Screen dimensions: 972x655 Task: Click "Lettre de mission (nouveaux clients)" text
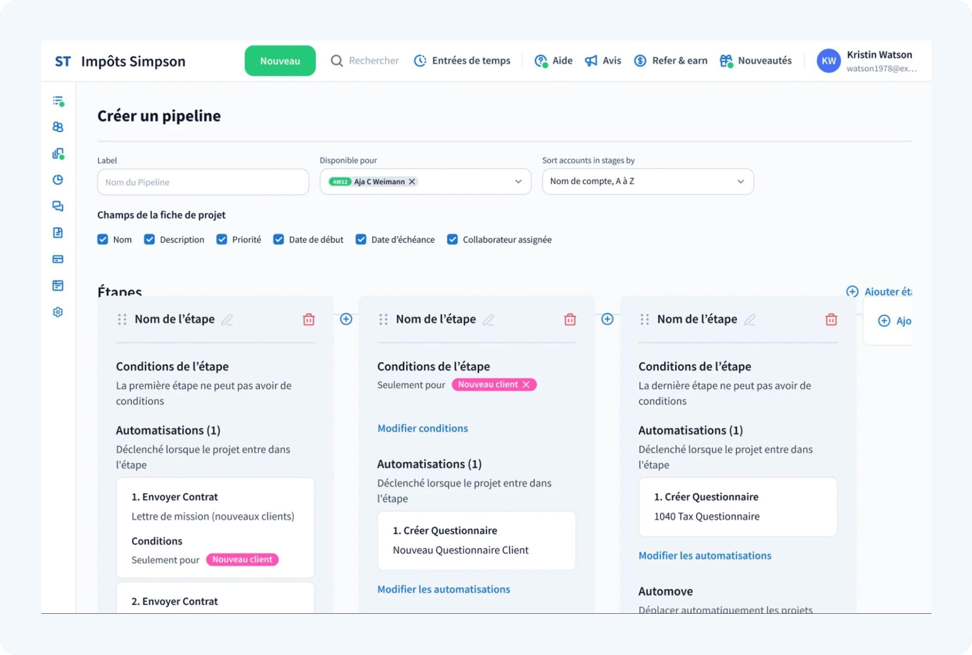213,517
